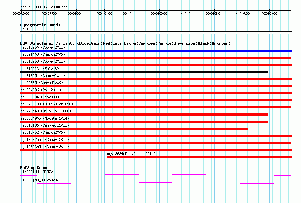Open the LINGO2|NM_152570 gene label
This screenshot has height=203, width=301.
pos(37,172)
